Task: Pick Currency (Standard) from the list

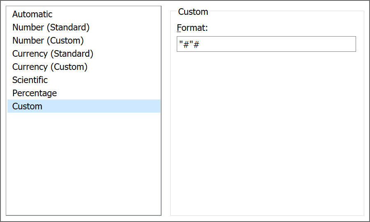Action: click(x=53, y=54)
